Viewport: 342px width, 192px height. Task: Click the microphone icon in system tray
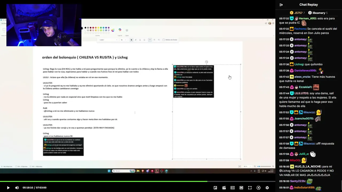(x=255, y=171)
